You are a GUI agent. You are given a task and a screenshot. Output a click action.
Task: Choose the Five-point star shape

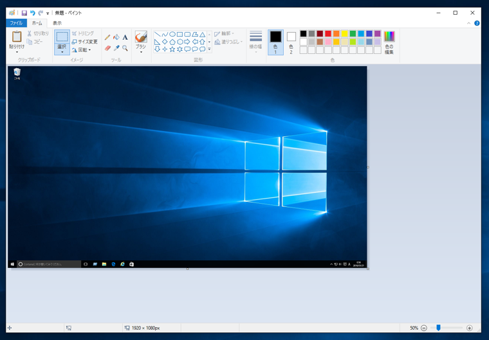(x=172, y=49)
